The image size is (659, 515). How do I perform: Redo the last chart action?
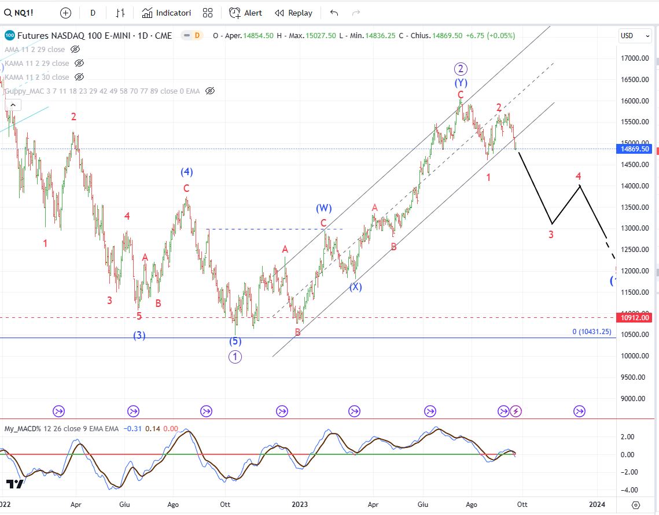point(356,13)
